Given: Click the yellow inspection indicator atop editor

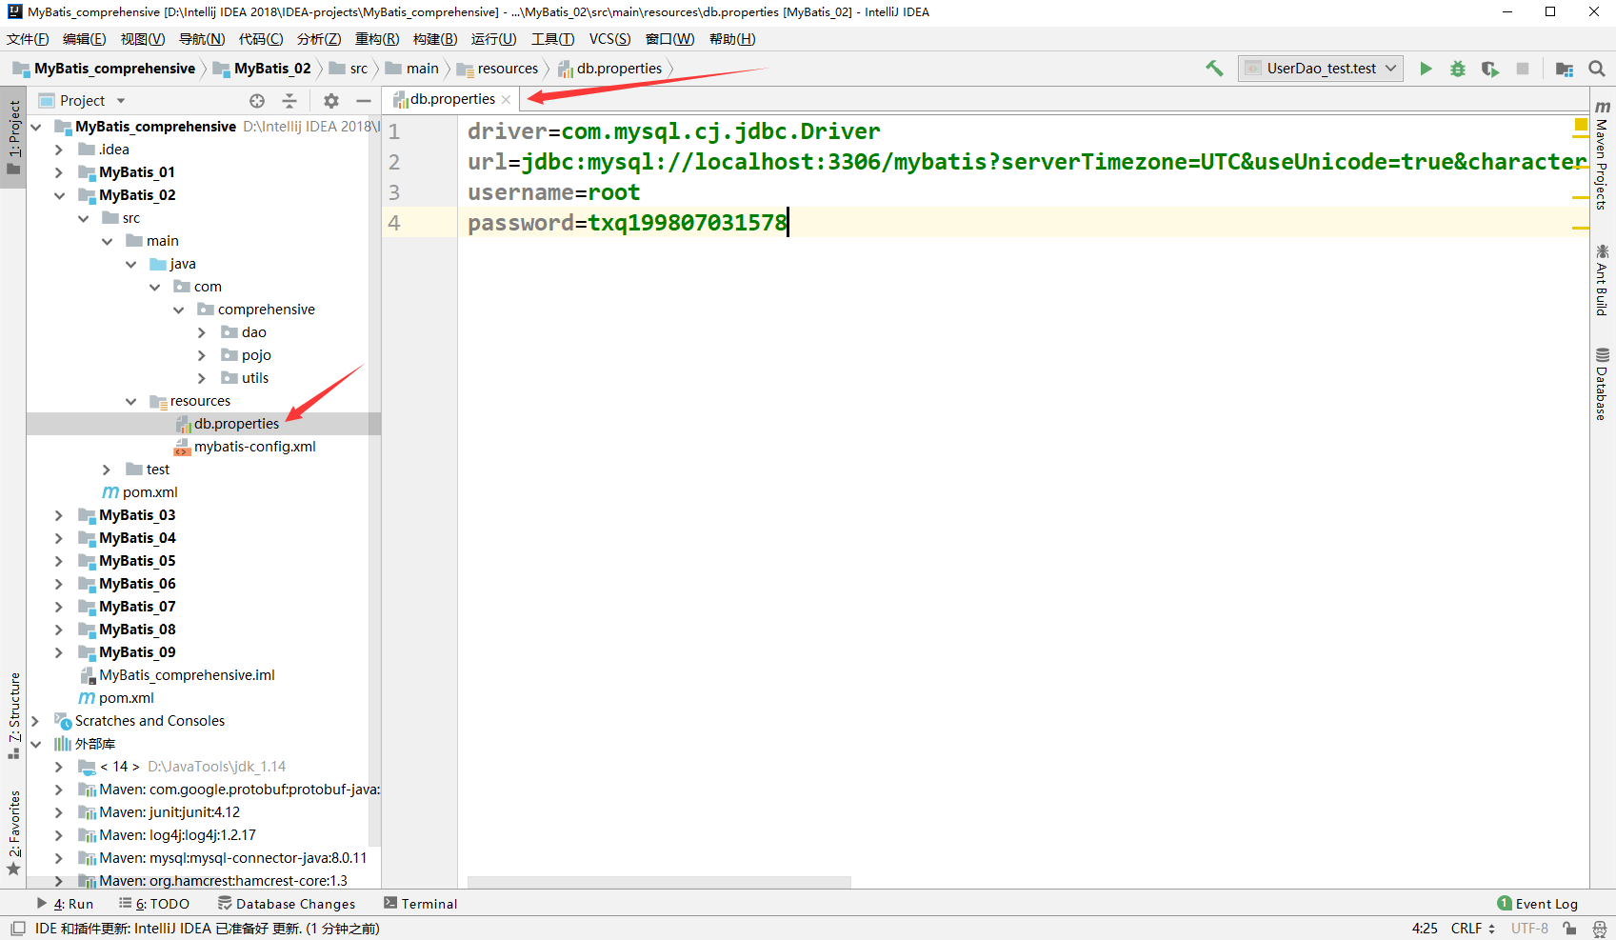Looking at the screenshot, I should pyautogui.click(x=1581, y=125).
